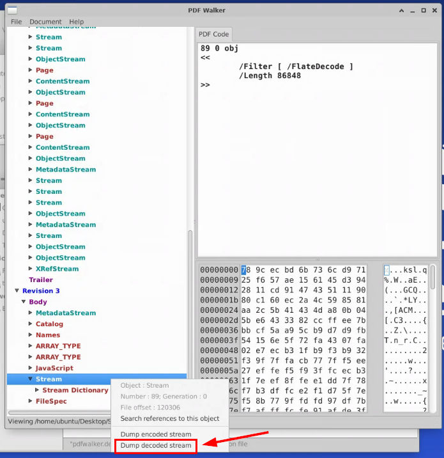Open the Help menu
The image size is (444, 458).
click(x=77, y=22)
